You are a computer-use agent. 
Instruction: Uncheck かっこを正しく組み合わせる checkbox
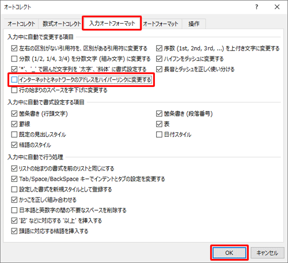coord(14,200)
